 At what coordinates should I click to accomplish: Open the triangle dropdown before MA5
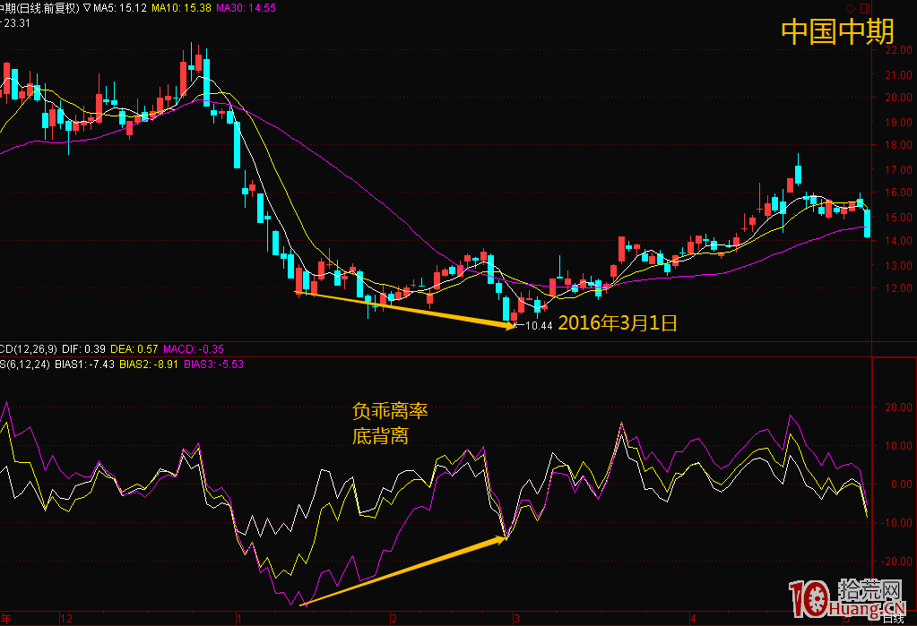(87, 7)
